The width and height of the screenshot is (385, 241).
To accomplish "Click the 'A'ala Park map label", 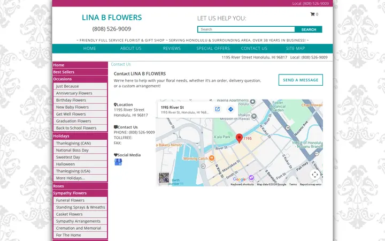I will point(222,137).
